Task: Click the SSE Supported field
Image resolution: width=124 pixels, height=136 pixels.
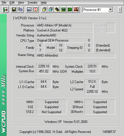Action: click(x=51, y=107)
